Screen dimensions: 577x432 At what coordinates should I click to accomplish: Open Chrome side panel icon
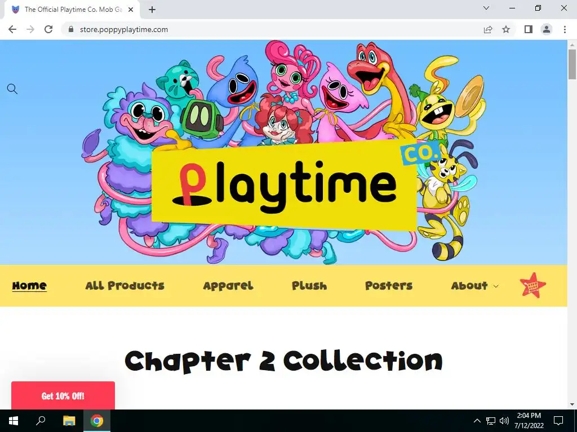pos(529,29)
